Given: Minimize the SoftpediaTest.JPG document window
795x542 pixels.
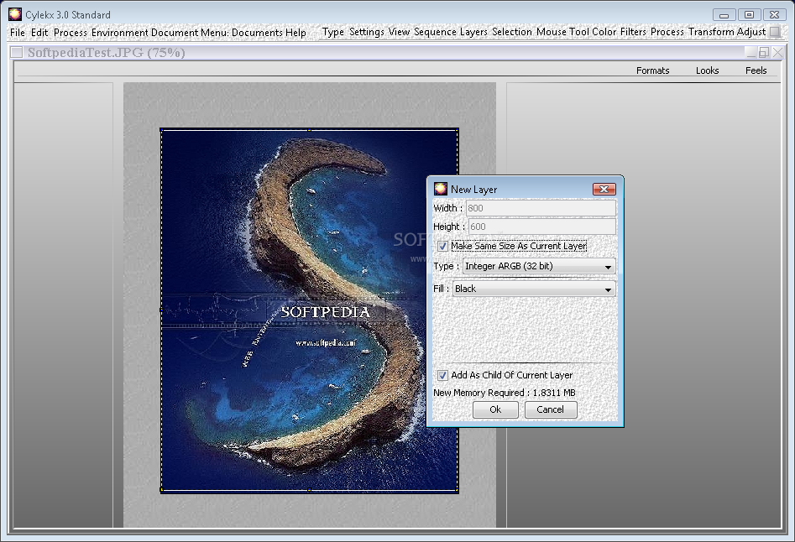Looking at the screenshot, I should coord(751,53).
